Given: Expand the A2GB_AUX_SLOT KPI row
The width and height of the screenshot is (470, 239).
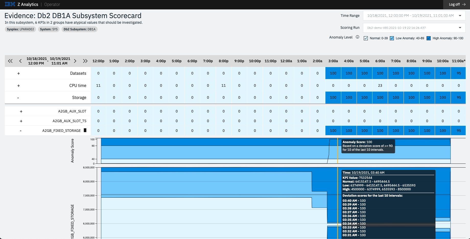Looking at the screenshot, I should pos(21,111).
